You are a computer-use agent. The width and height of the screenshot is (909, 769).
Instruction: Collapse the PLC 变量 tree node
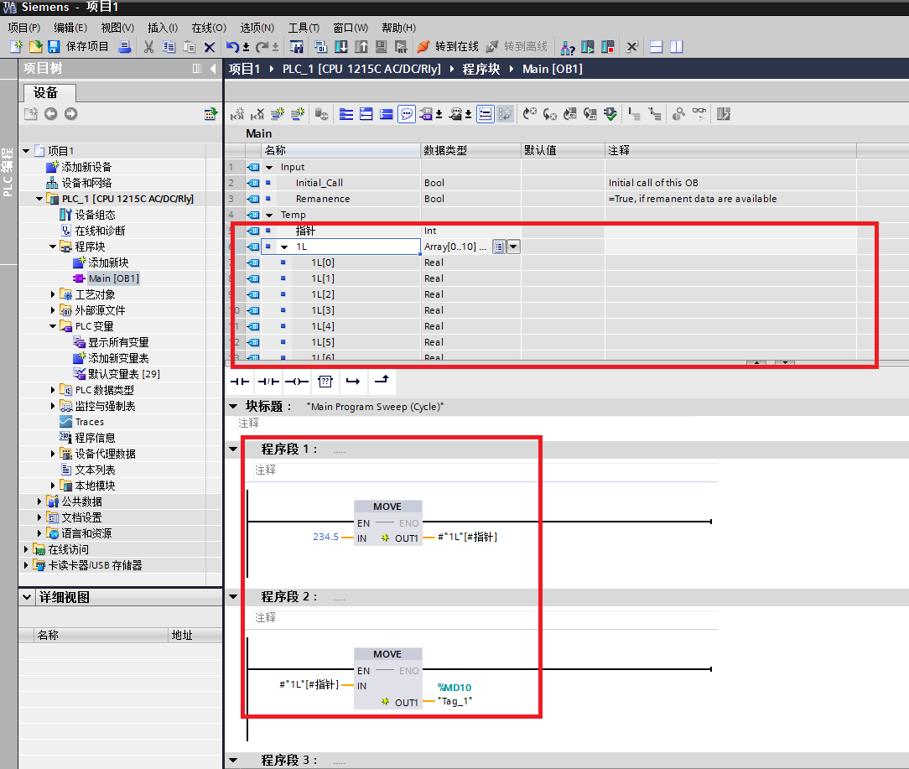(53, 326)
